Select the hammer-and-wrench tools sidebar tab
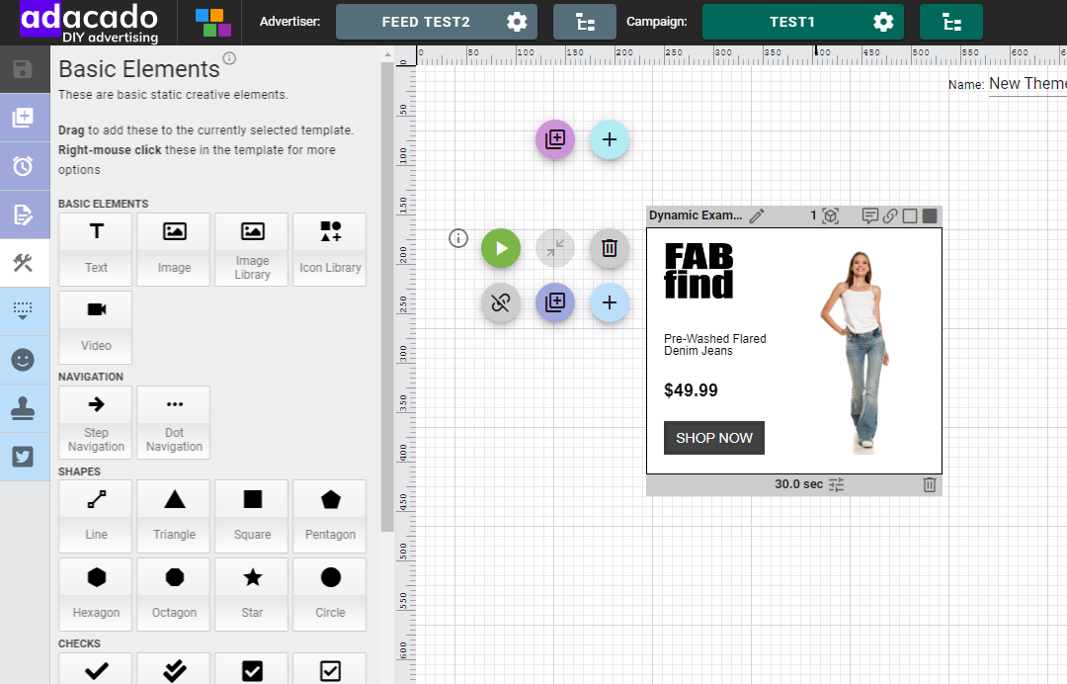1067x684 pixels. [23, 263]
